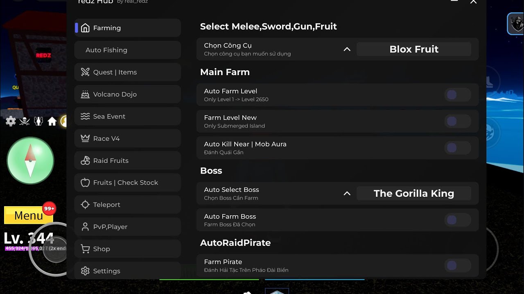Open Fruits | Check Stock tab
Image resolution: width=524 pixels, height=294 pixels.
click(128, 182)
